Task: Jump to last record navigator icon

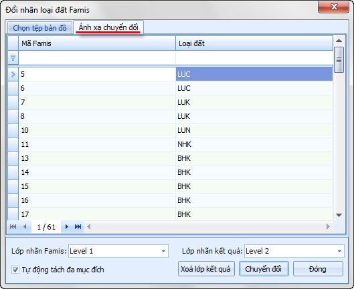Action: click(x=78, y=227)
